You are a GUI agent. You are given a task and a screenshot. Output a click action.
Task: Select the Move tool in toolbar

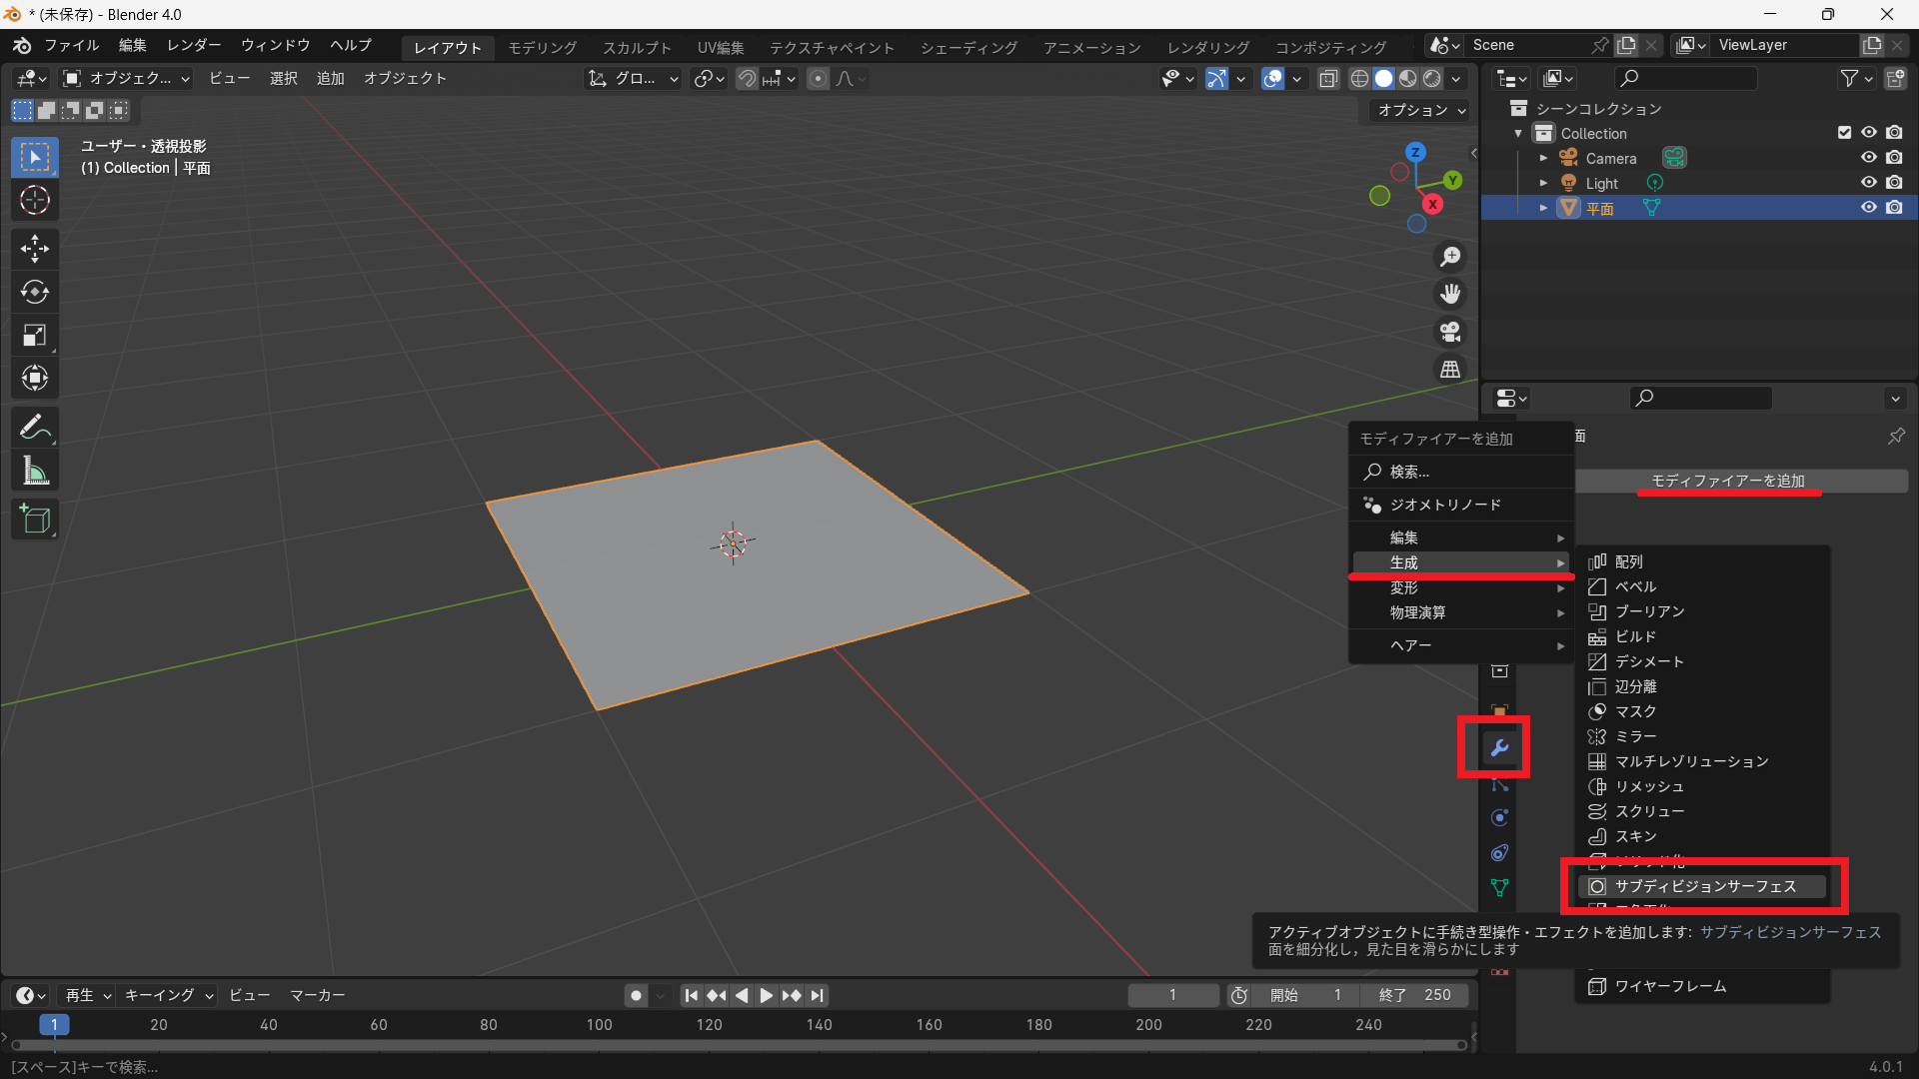(35, 248)
